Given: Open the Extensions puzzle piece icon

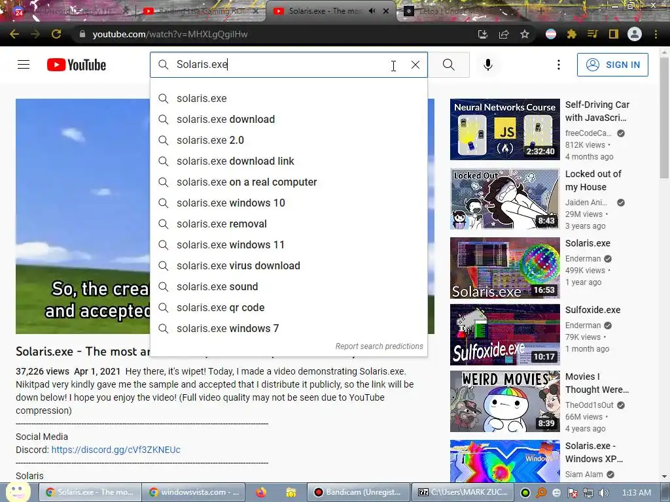Looking at the screenshot, I should (x=571, y=34).
